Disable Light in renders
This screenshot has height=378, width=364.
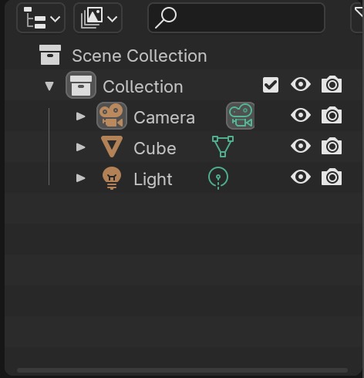click(x=332, y=177)
